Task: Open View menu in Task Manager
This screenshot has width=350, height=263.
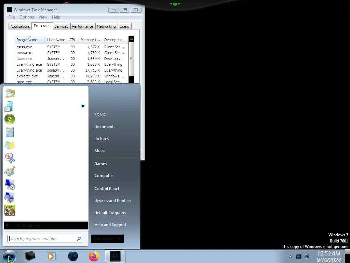Action: 43,17
